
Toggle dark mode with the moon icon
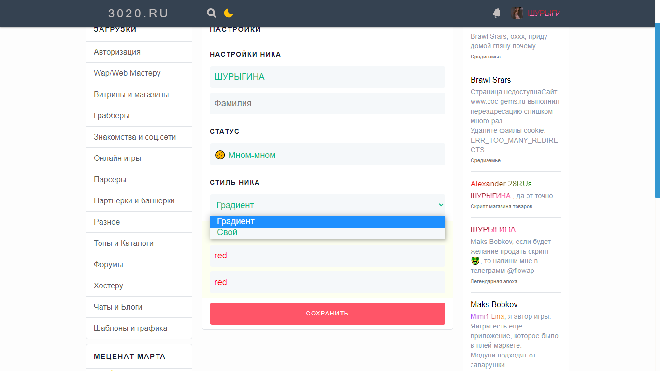(x=228, y=13)
